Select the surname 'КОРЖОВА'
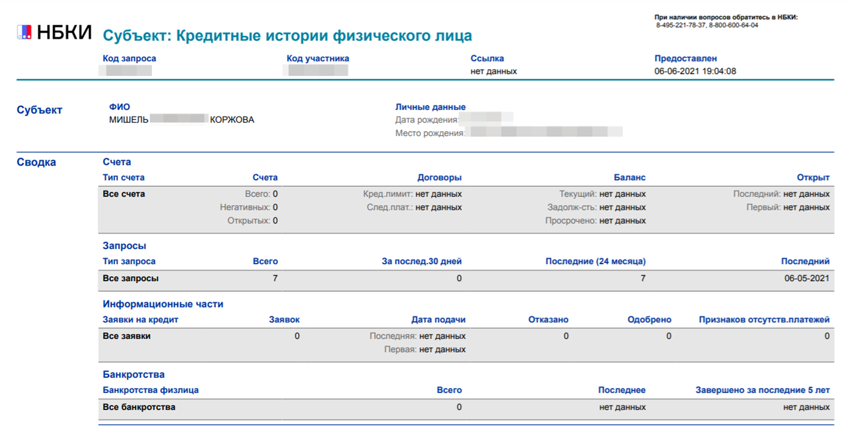The height and width of the screenshot is (447, 850). point(232,120)
